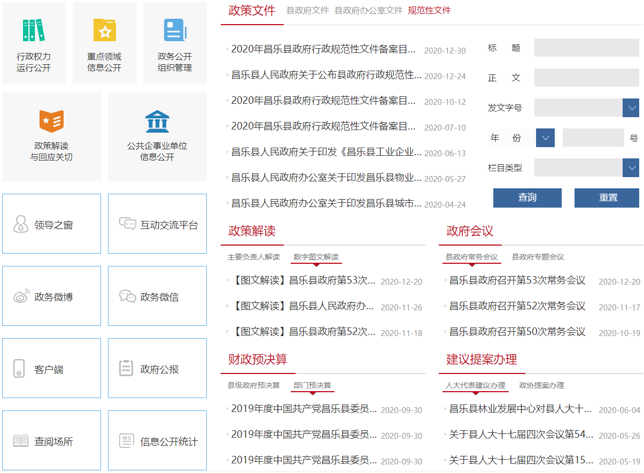The height and width of the screenshot is (473, 644).
Task: Click the 领导之窗 person icon
Action: tap(21, 224)
